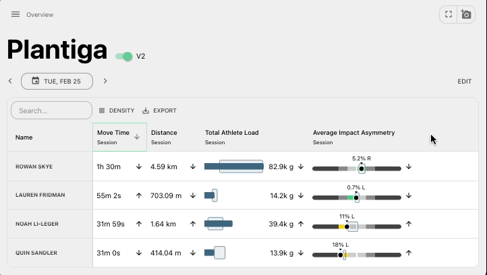Click Quin Sandler's 31m 0s move time
Image resolution: width=487 pixels, height=275 pixels.
pyautogui.click(x=109, y=253)
